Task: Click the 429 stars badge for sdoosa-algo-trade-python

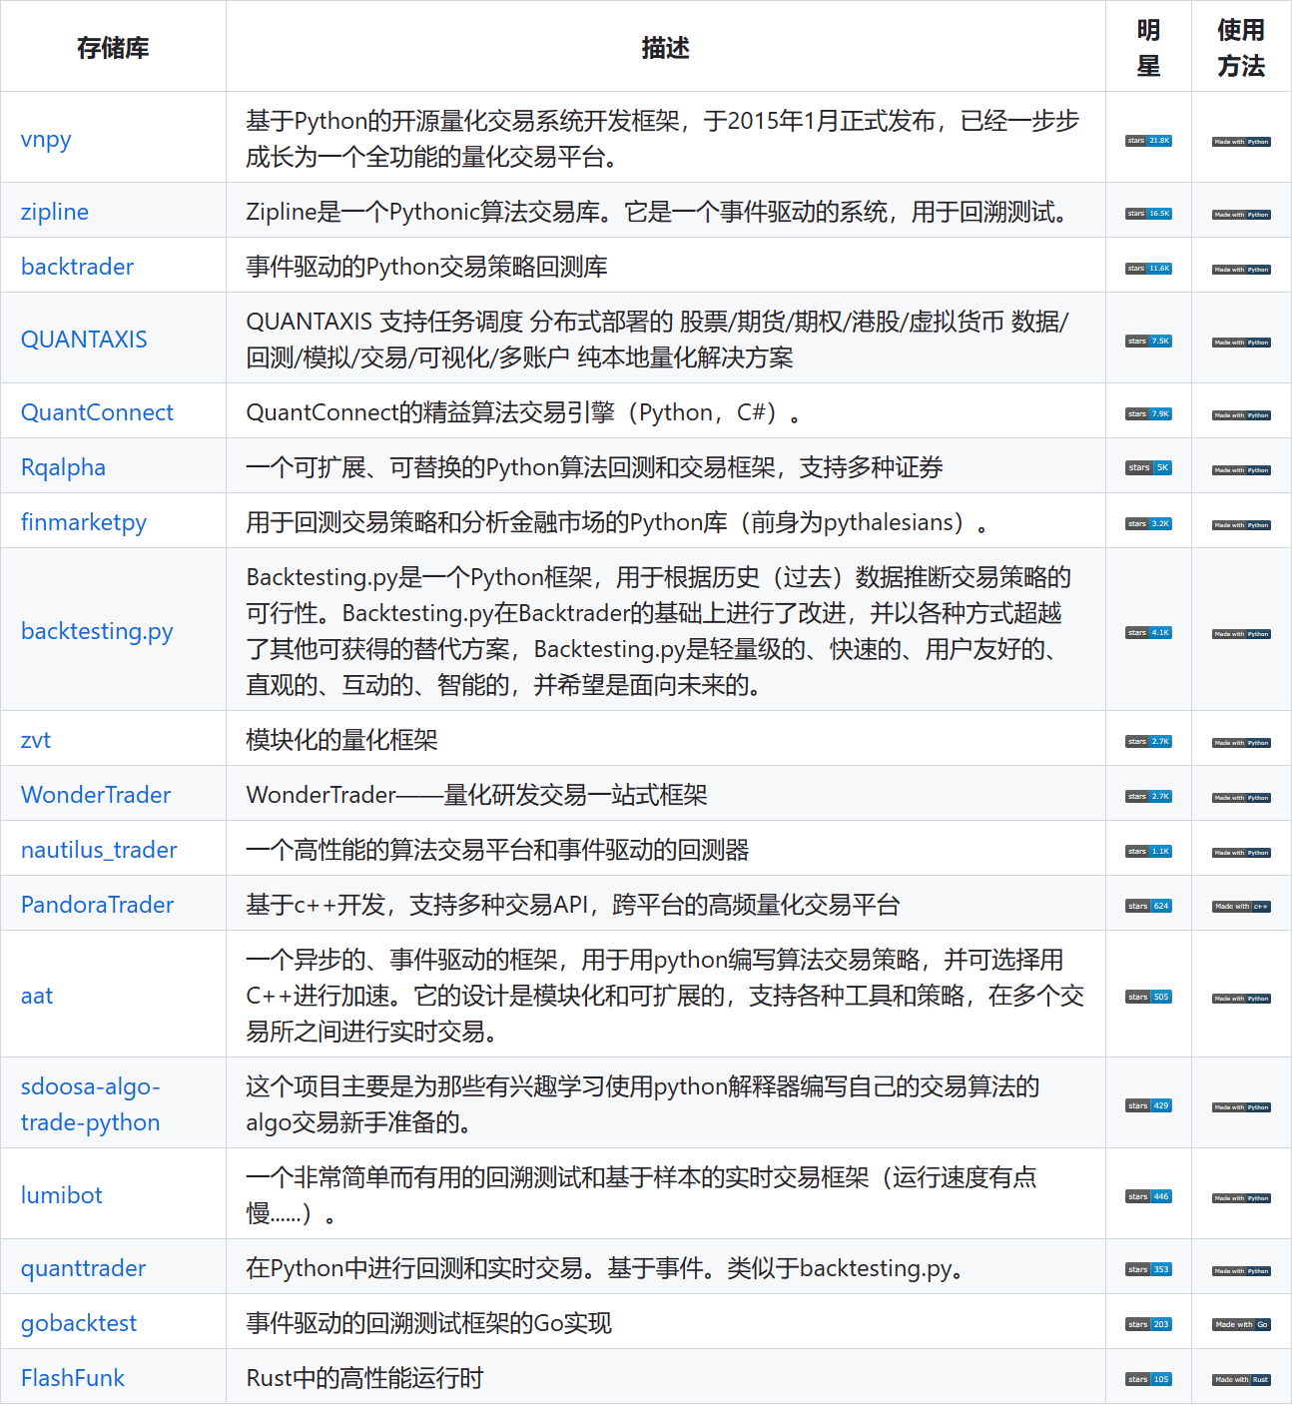Action: [1148, 1105]
